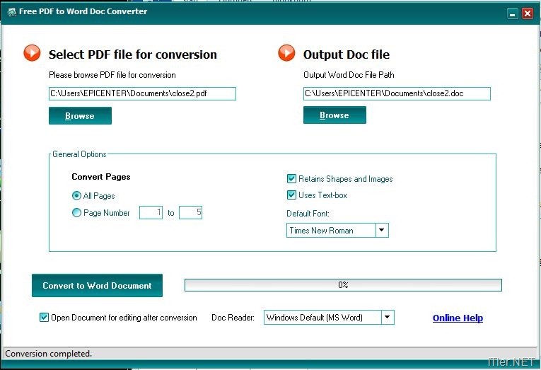
Task: Click the output Word Doc path field
Action: pyautogui.click(x=397, y=93)
